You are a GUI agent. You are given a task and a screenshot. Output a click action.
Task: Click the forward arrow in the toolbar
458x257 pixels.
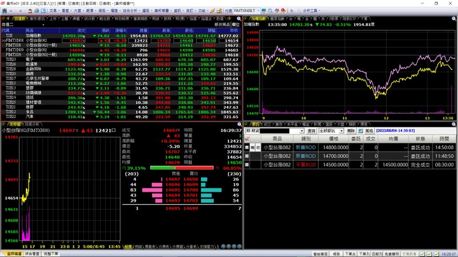[20, 11]
